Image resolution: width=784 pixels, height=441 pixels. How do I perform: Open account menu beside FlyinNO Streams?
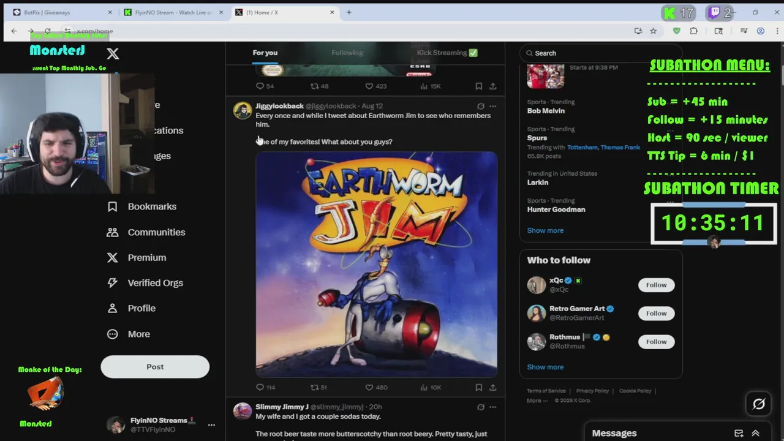[x=211, y=424]
